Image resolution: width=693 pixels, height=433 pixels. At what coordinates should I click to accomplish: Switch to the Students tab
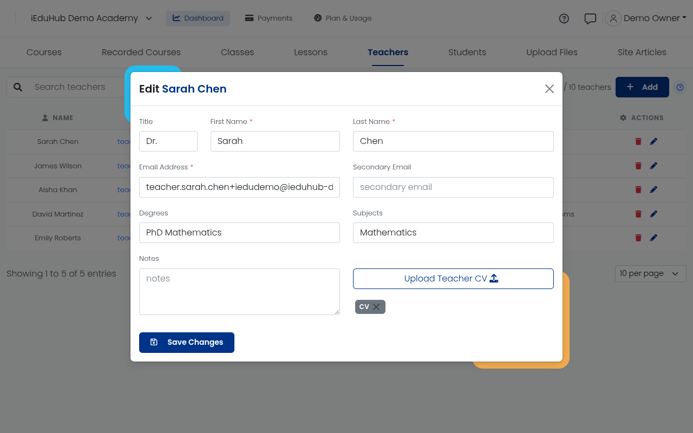[467, 53]
